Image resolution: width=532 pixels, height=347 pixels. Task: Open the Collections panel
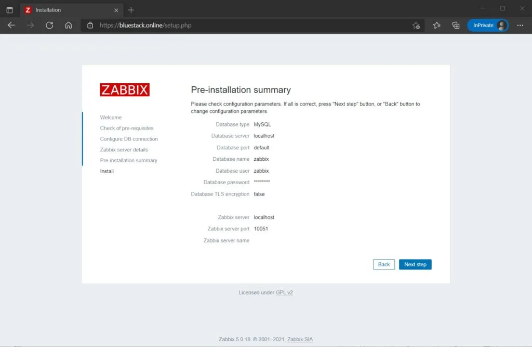456,25
